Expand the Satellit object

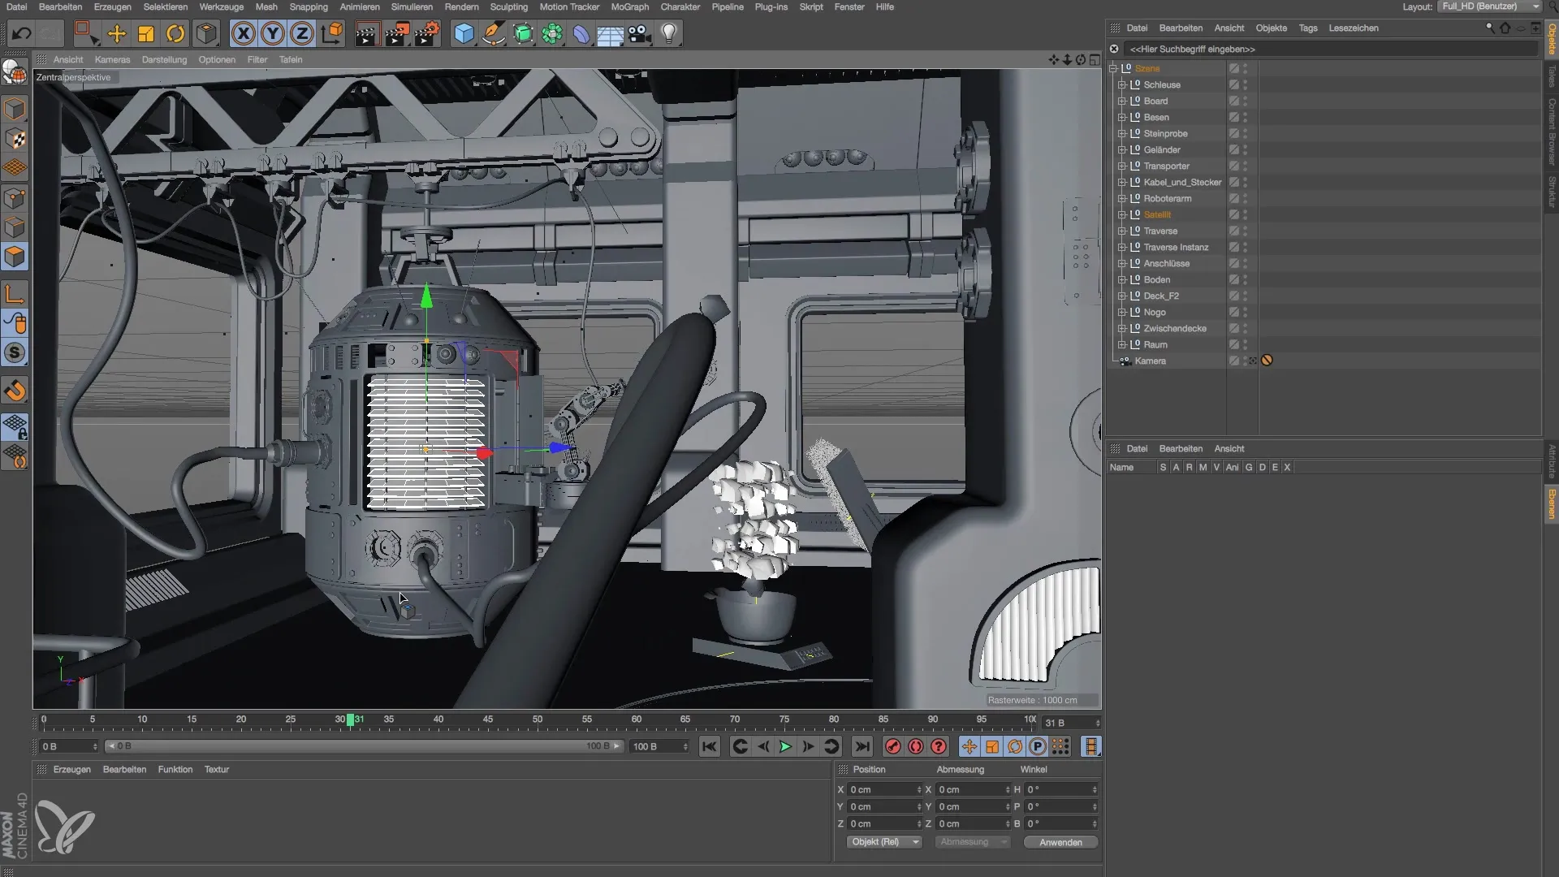point(1122,214)
